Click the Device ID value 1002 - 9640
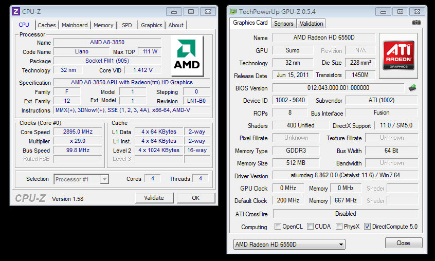Image resolution: width=435 pixels, height=261 pixels. (x=291, y=100)
